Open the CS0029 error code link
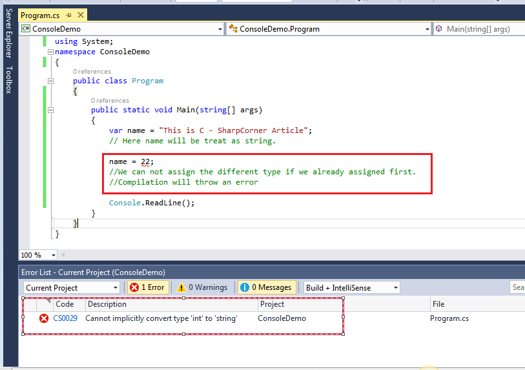Viewport: 525px width, 370px height. pos(65,318)
